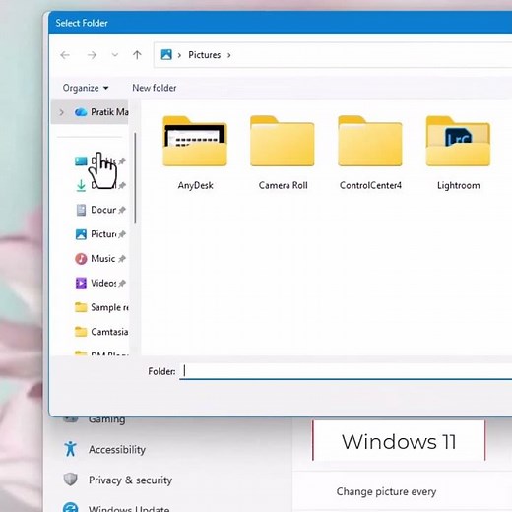Click the pin icon beside Documents
The height and width of the screenshot is (512, 512).
[122, 210]
